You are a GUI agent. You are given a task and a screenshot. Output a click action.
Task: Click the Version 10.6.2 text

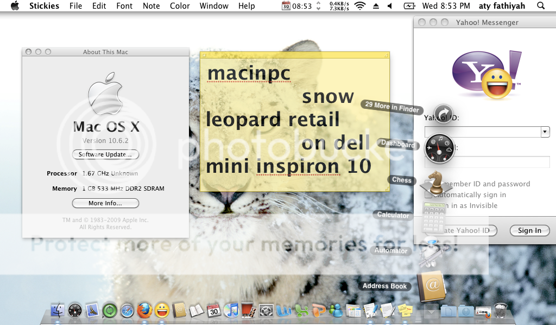(x=105, y=141)
